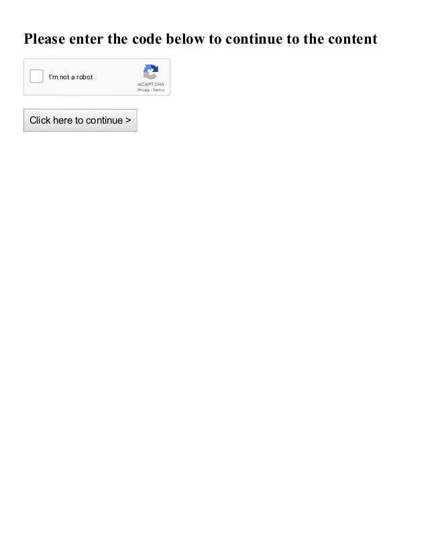This screenshot has width=428, height=555.
Task: Open the reCAPTCHA Privacy link
Action: [x=143, y=90]
